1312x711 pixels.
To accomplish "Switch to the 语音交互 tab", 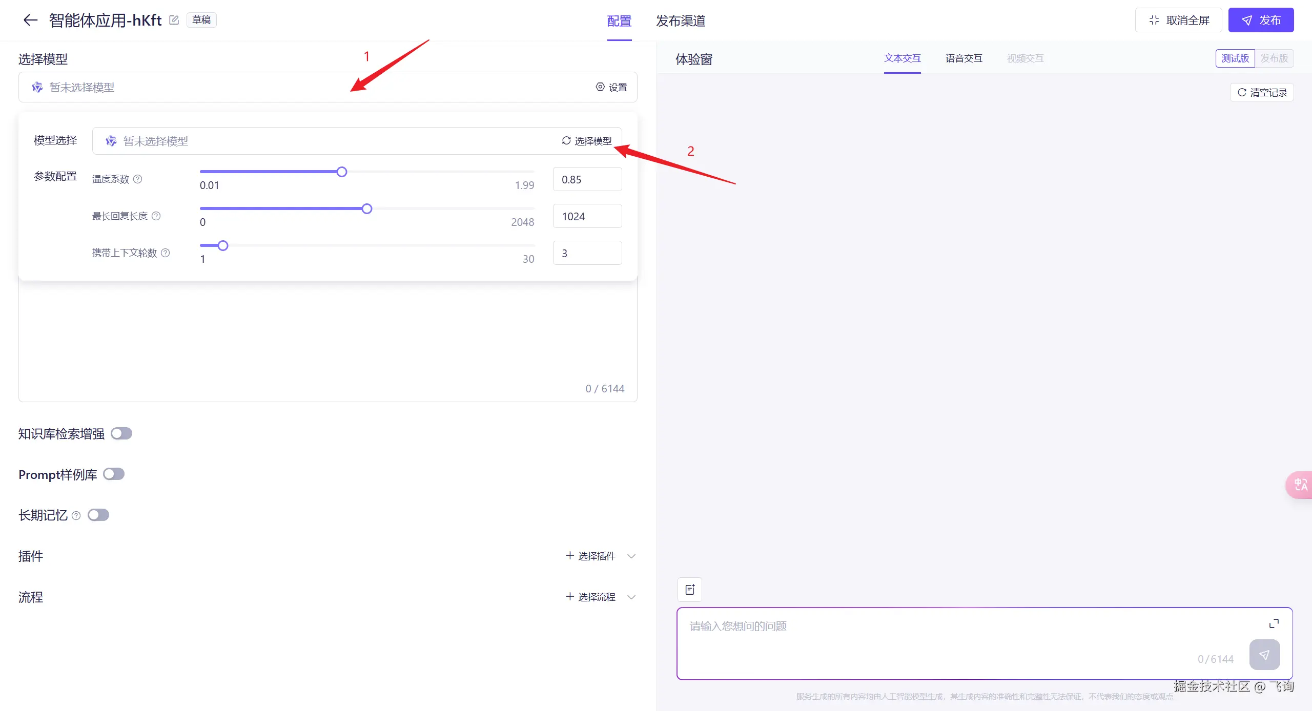I will click(x=963, y=58).
